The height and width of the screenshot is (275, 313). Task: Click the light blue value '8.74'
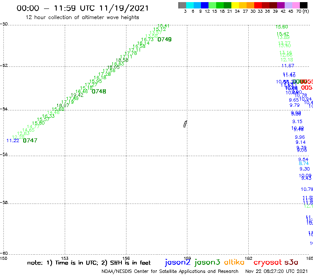tap(304, 164)
